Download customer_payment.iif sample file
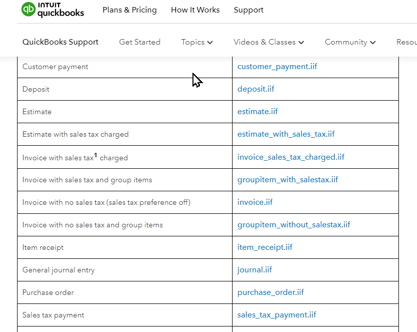417x332 pixels. [x=277, y=67]
